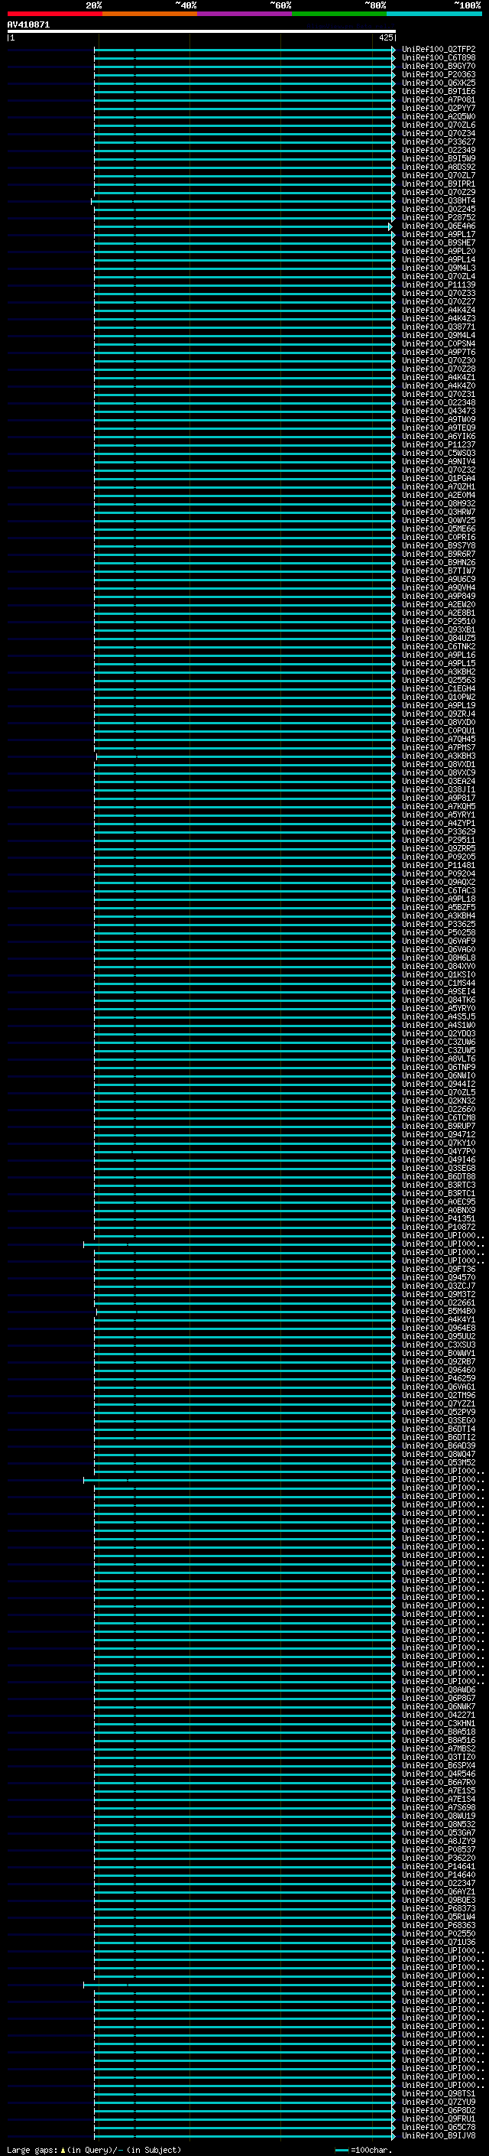
Task: Select hit label UniRef100_P33627
Action: tap(439, 142)
